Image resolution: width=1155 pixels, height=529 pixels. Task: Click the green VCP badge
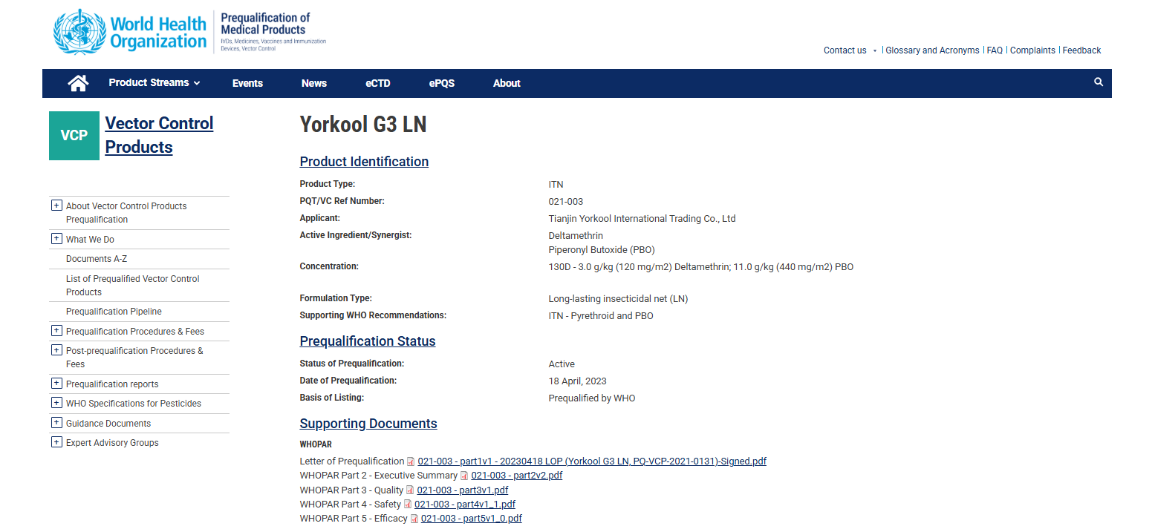point(74,136)
